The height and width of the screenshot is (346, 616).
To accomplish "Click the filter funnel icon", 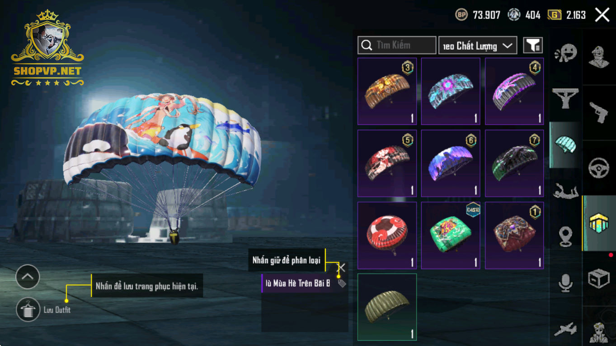I will (x=533, y=45).
